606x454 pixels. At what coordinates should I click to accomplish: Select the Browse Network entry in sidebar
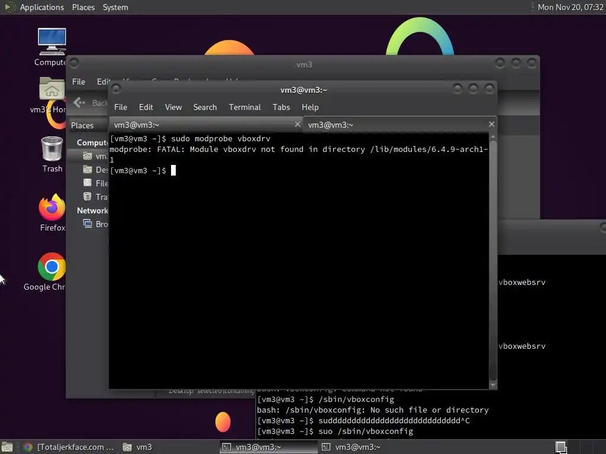click(x=95, y=224)
